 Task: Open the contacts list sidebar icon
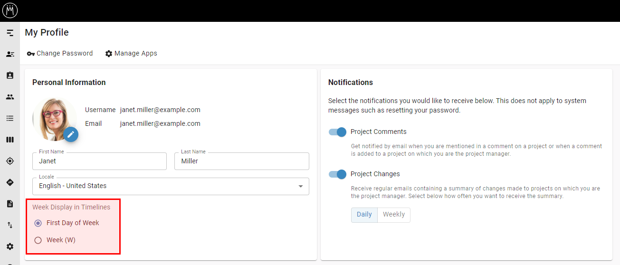10,54
